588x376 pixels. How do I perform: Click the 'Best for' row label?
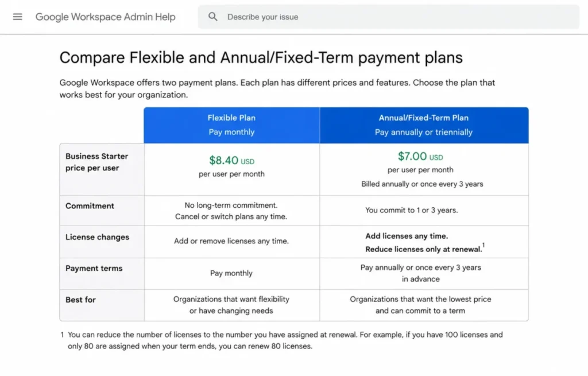pyautogui.click(x=80, y=300)
